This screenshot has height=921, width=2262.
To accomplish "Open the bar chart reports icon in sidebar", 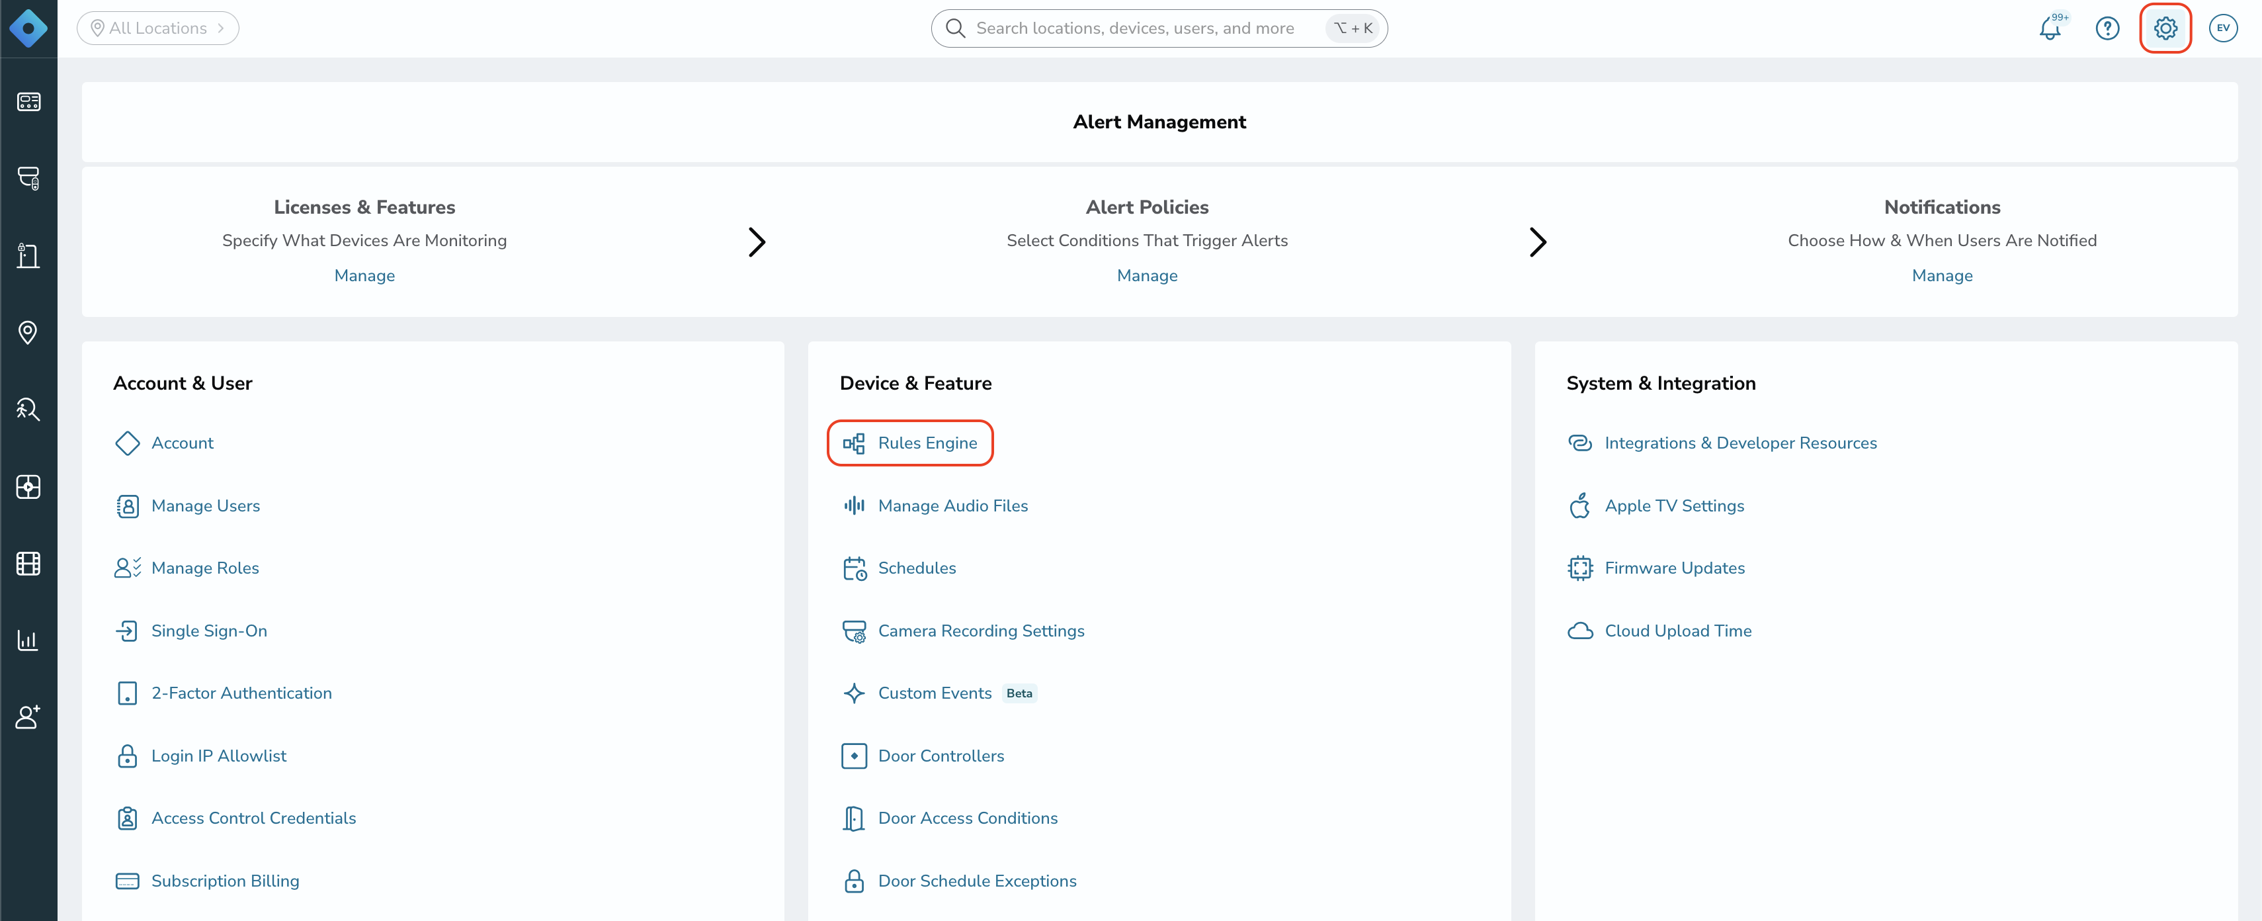I will coord(28,640).
